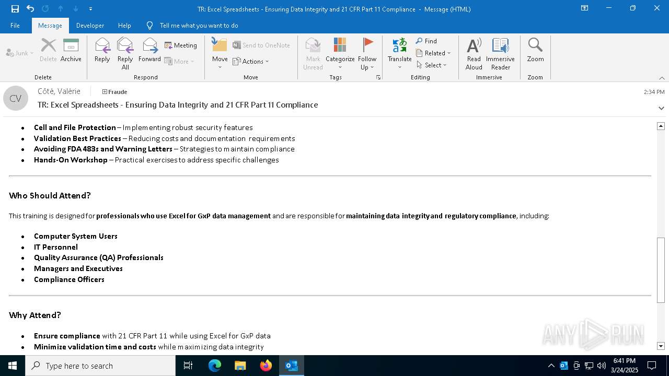Screen dimensions: 669x376
Task: Open the Select dropdown
Action: 432,65
